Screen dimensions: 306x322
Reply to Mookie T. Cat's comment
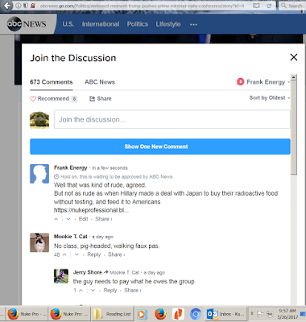point(94,254)
